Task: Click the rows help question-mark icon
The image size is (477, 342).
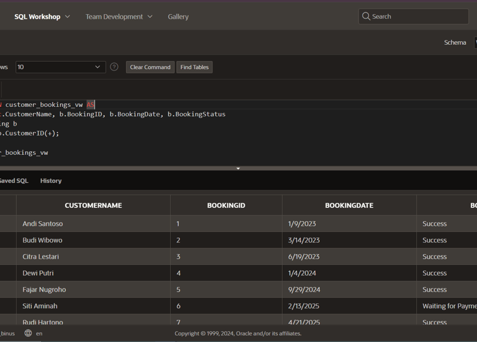Action: (114, 67)
